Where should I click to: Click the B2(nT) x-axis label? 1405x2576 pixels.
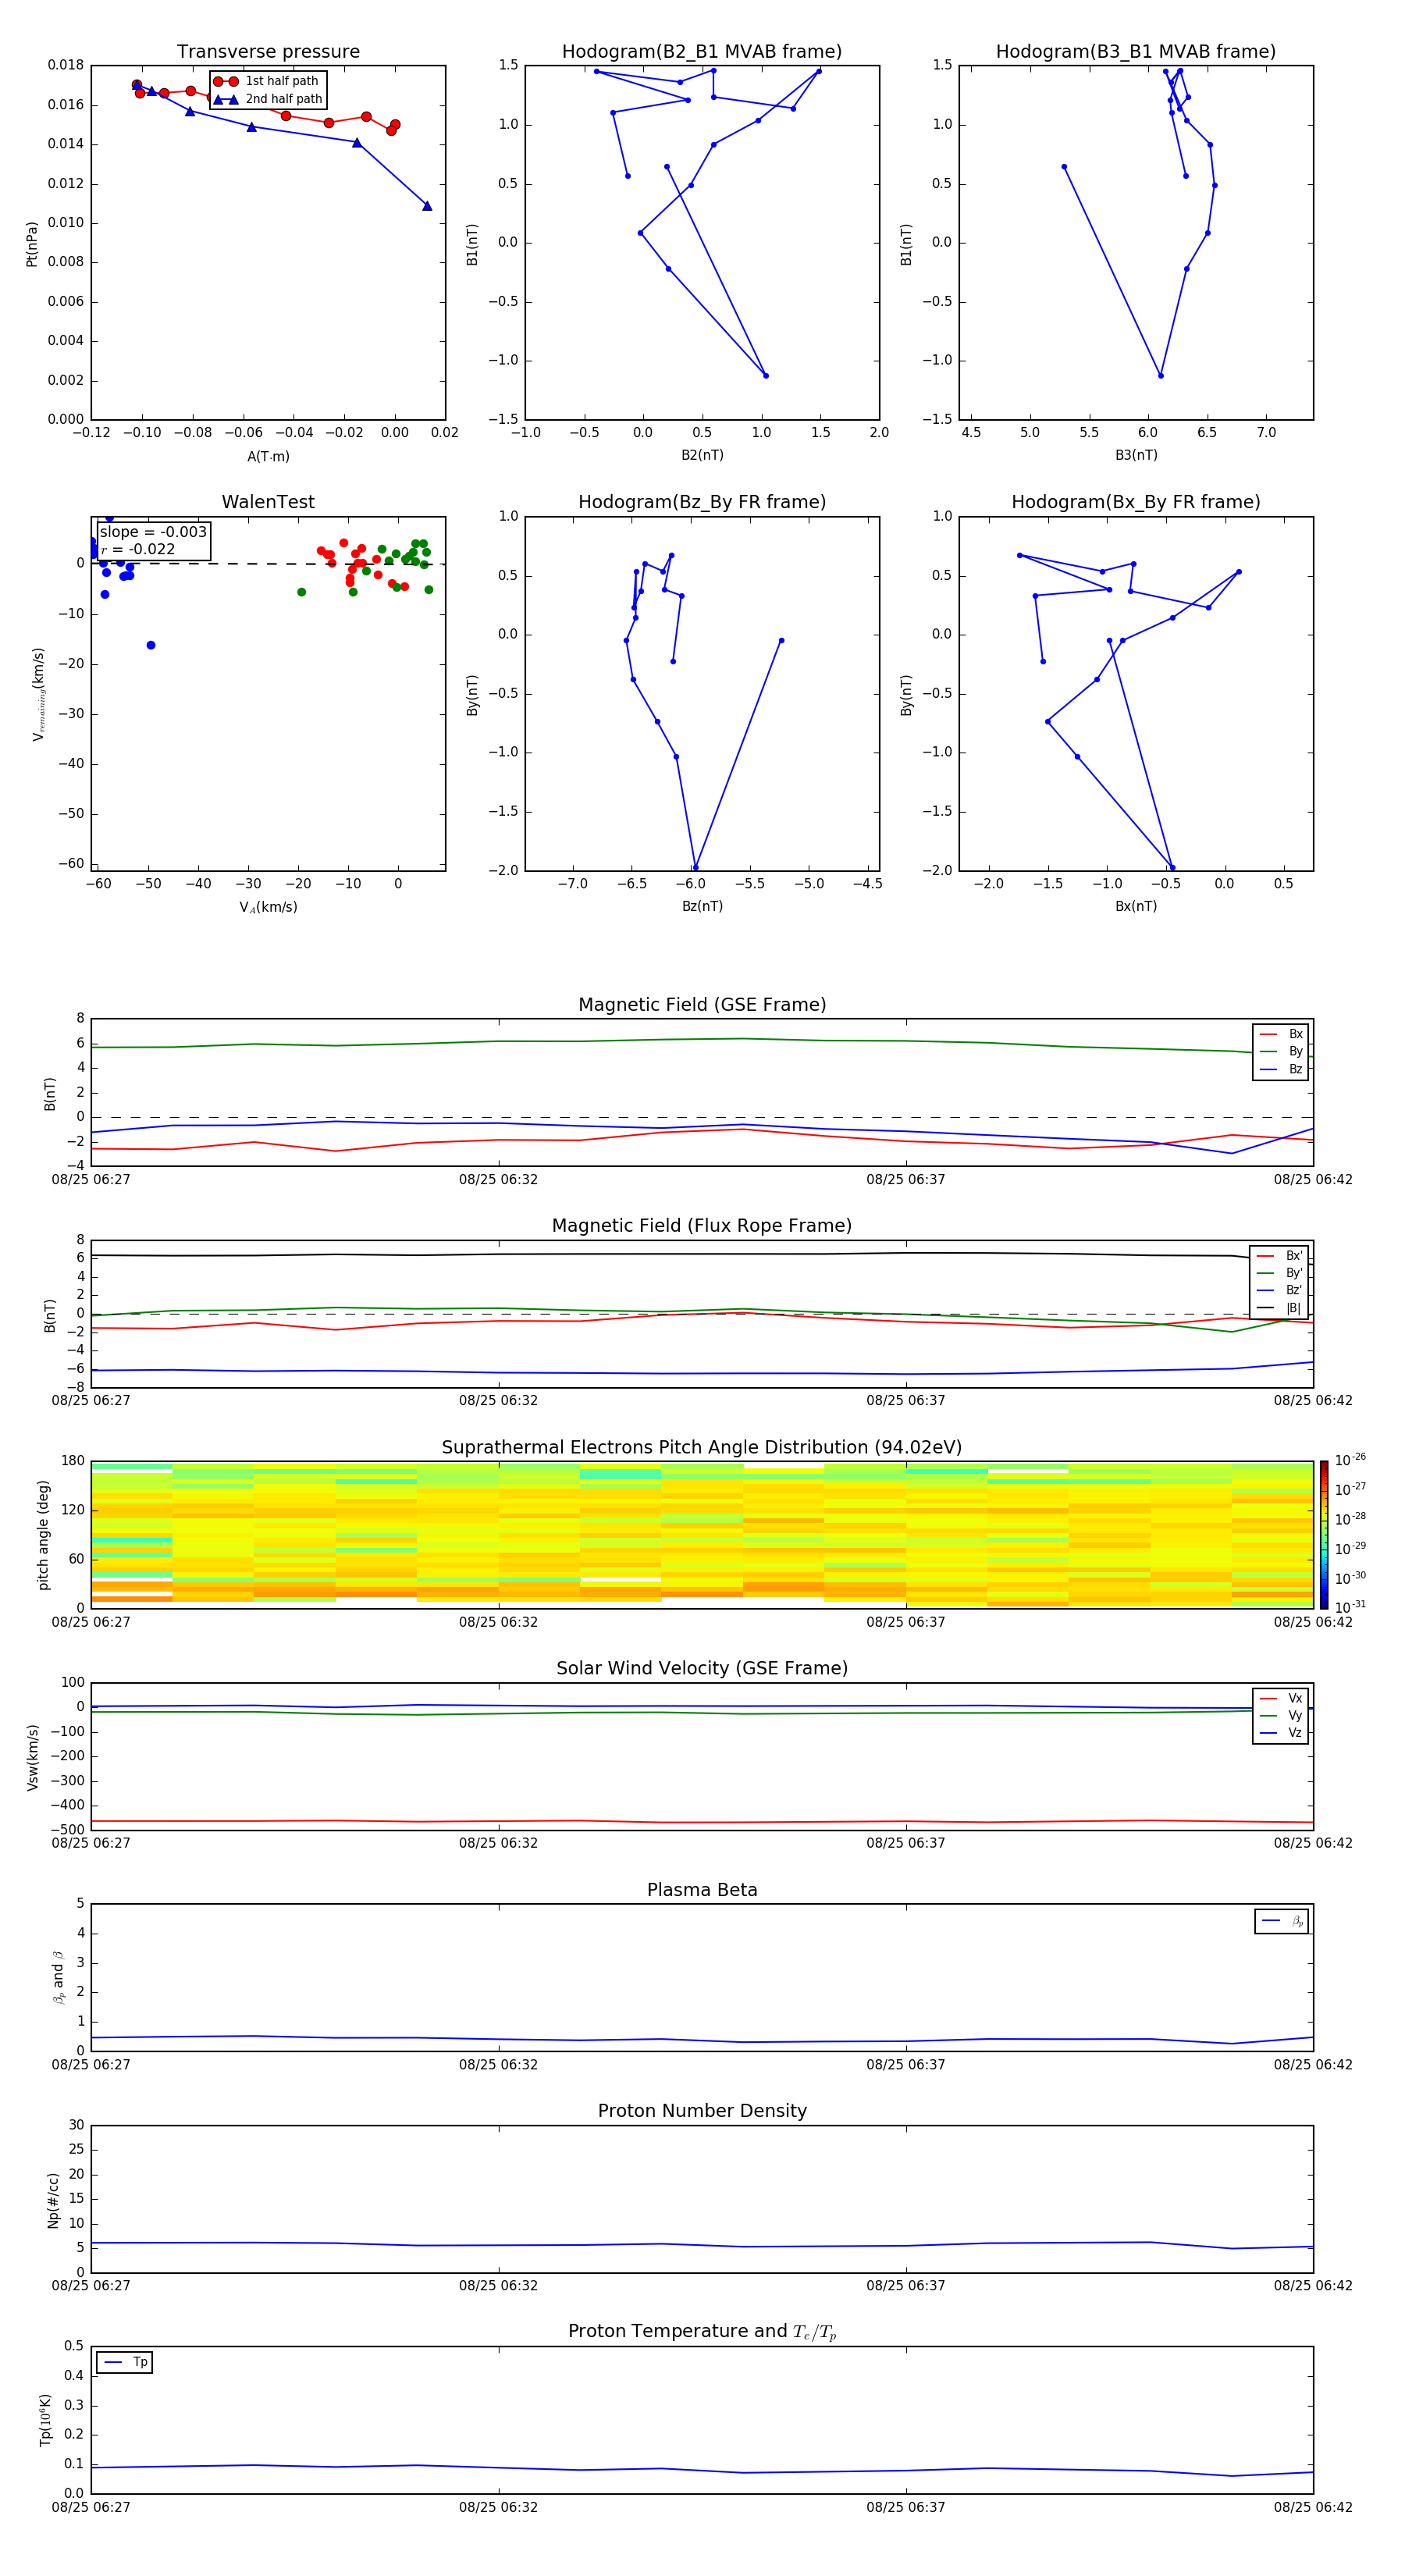[702, 455]
